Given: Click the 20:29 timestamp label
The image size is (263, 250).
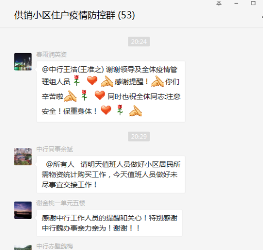Looking at the screenshot, I should [x=139, y=136].
